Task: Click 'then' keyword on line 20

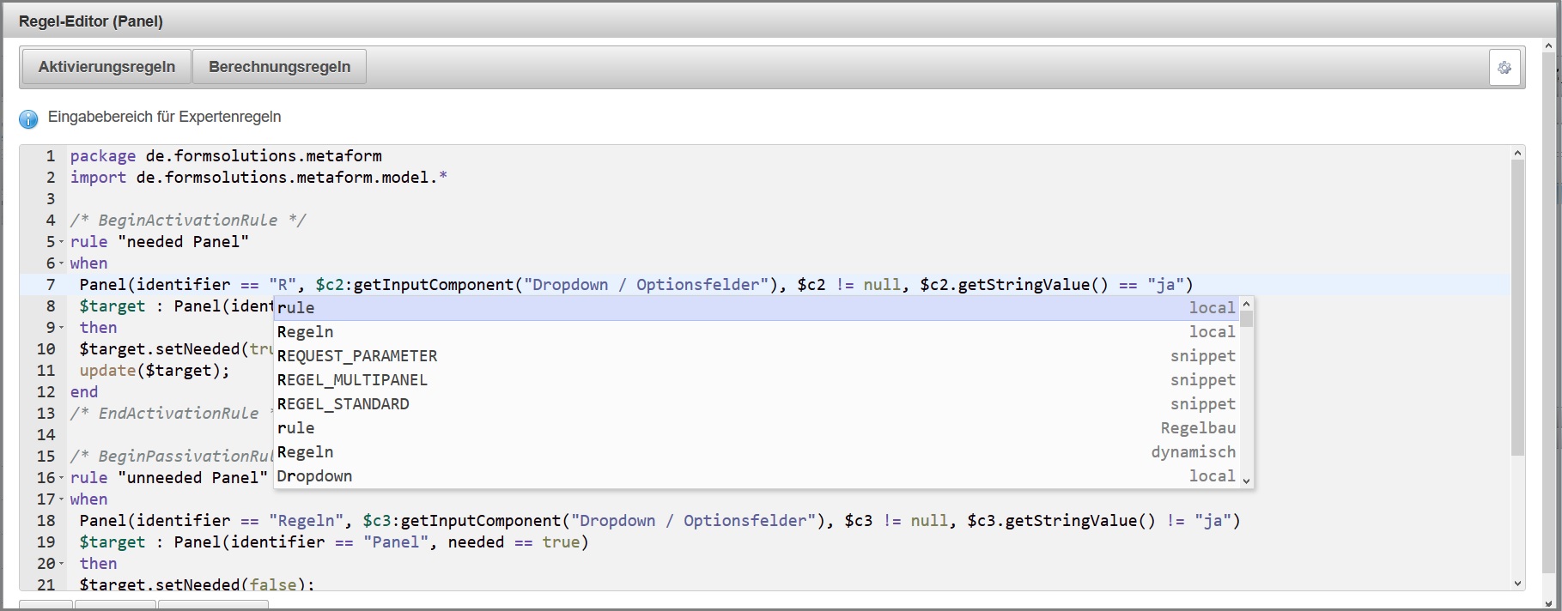Action: 98,564
